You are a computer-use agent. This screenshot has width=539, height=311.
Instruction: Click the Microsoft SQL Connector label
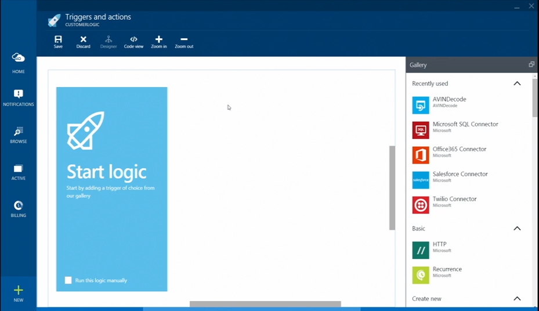click(x=465, y=124)
